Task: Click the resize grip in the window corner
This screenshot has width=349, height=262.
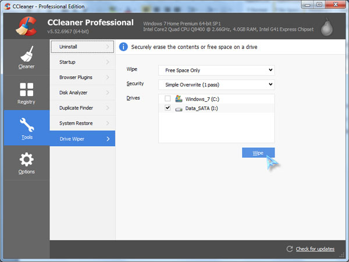Action: point(342,256)
